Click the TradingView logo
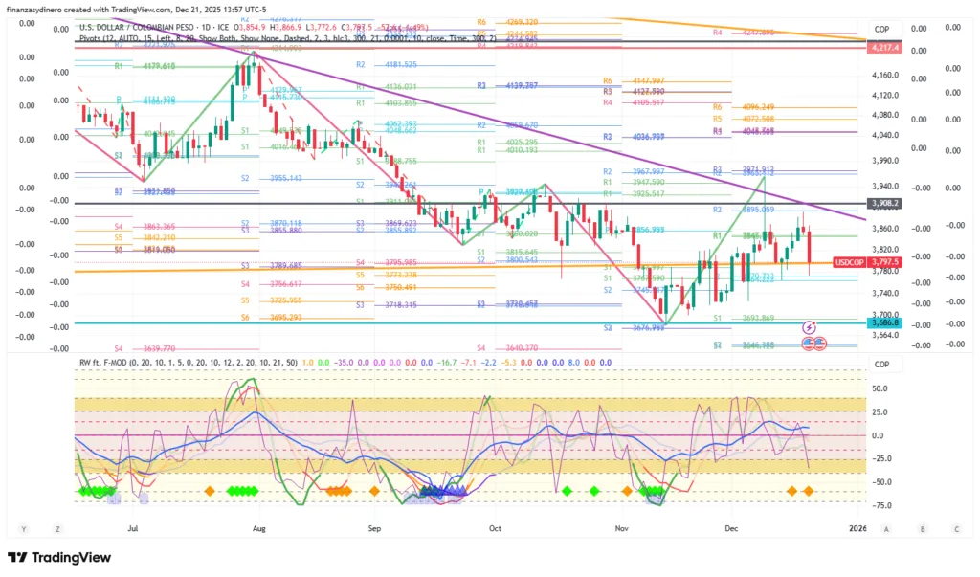 [62, 558]
